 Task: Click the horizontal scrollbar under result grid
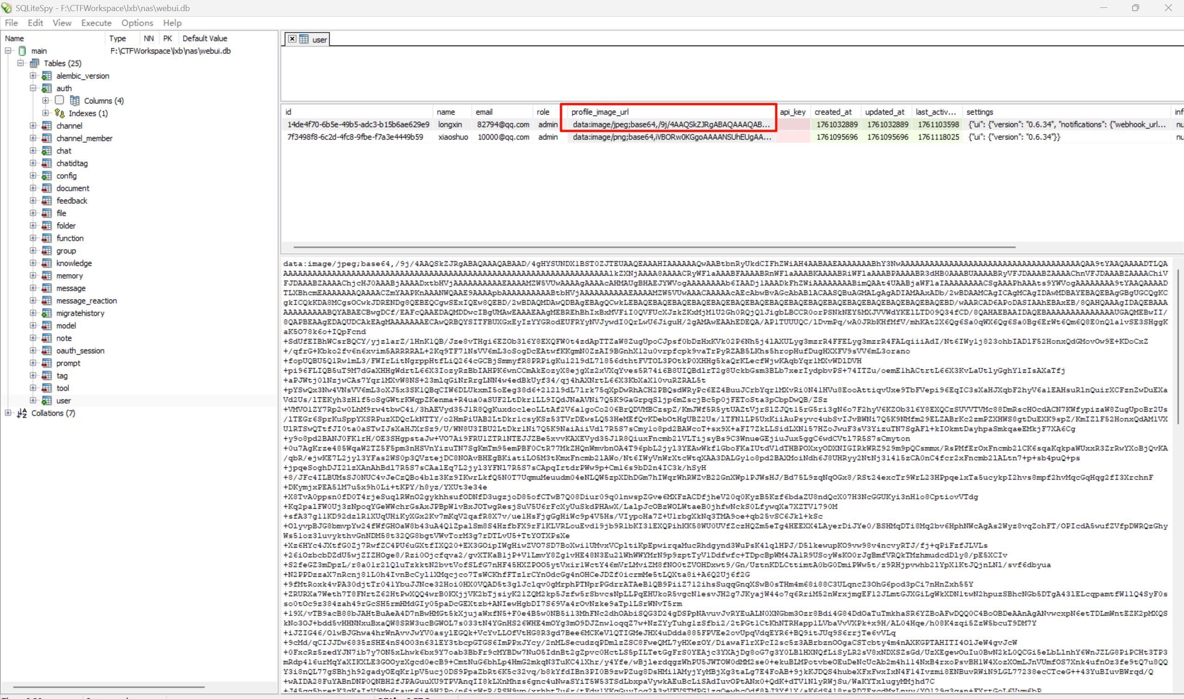pos(654,247)
